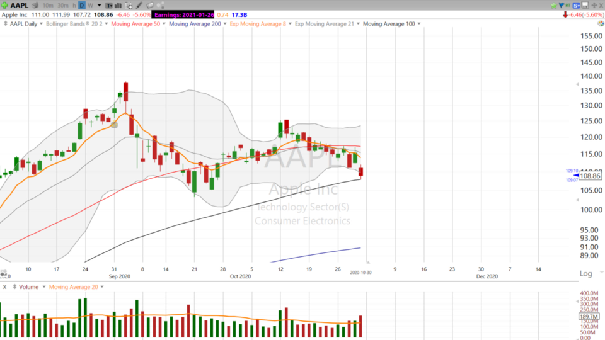Click the Log scale toggle

pyautogui.click(x=585, y=273)
